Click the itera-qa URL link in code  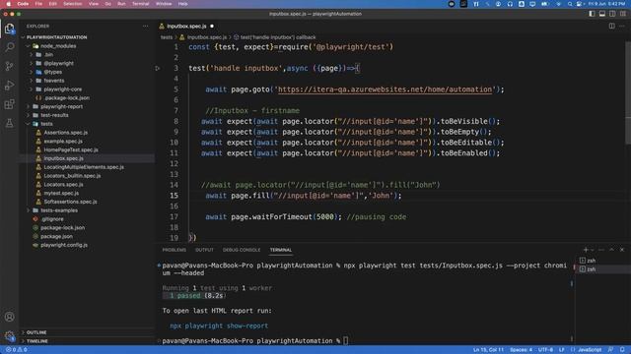pyautogui.click(x=385, y=89)
